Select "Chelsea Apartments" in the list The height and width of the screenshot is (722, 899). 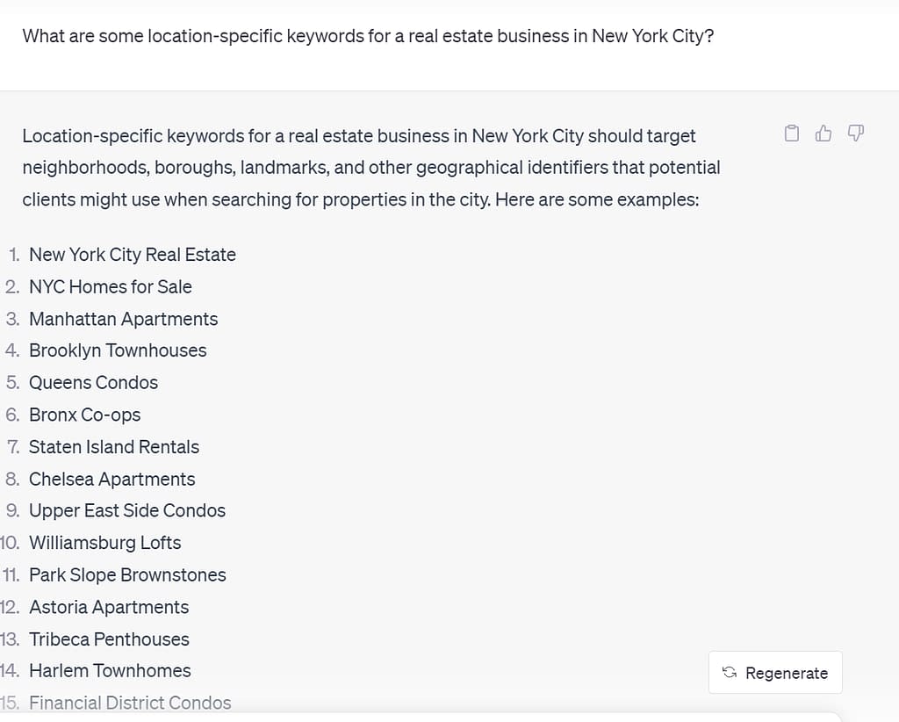111,479
